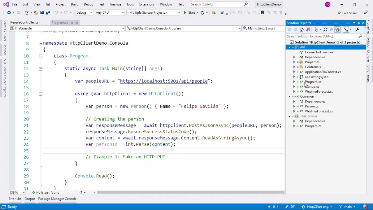This screenshot has height=210, width=373.
Task: Open the Debug configuration dropdown
Action: (84, 13)
